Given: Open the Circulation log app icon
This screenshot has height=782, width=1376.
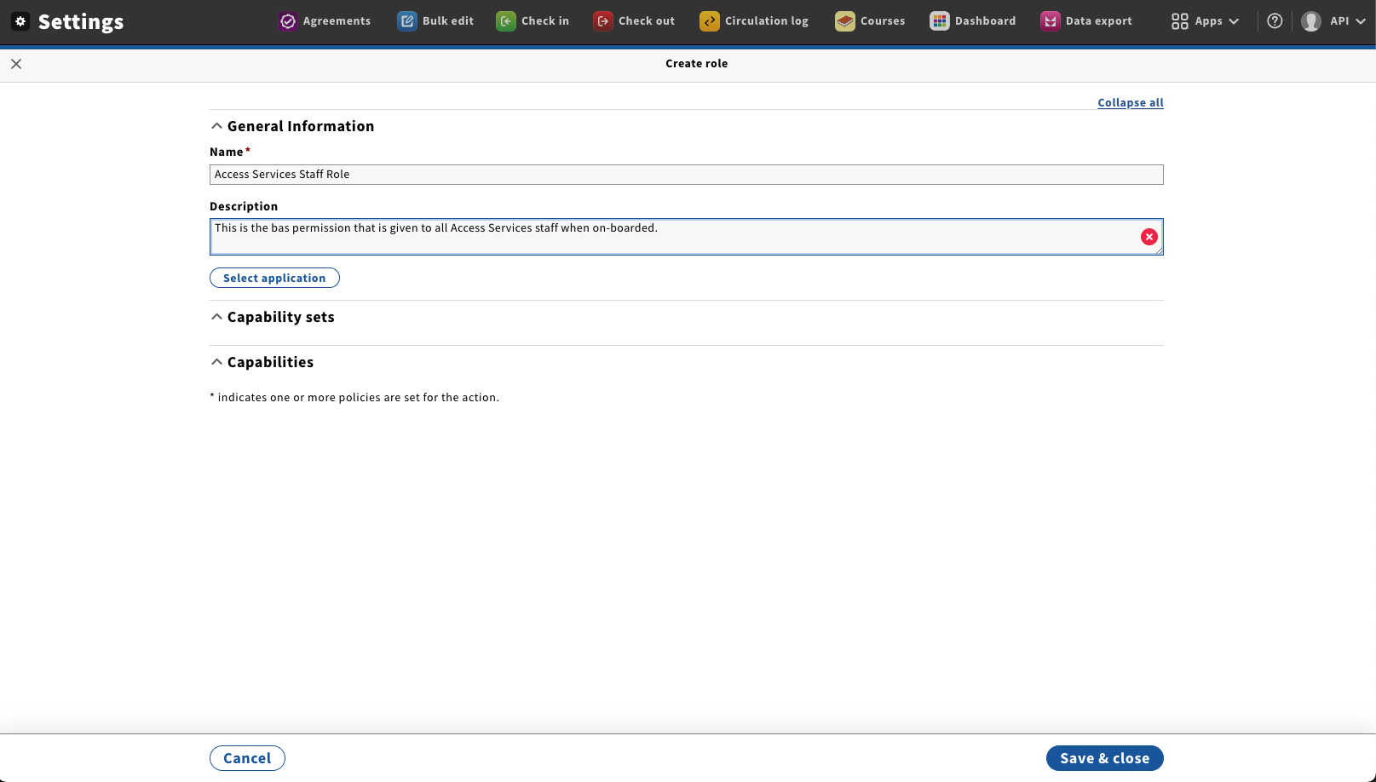Looking at the screenshot, I should (x=710, y=21).
